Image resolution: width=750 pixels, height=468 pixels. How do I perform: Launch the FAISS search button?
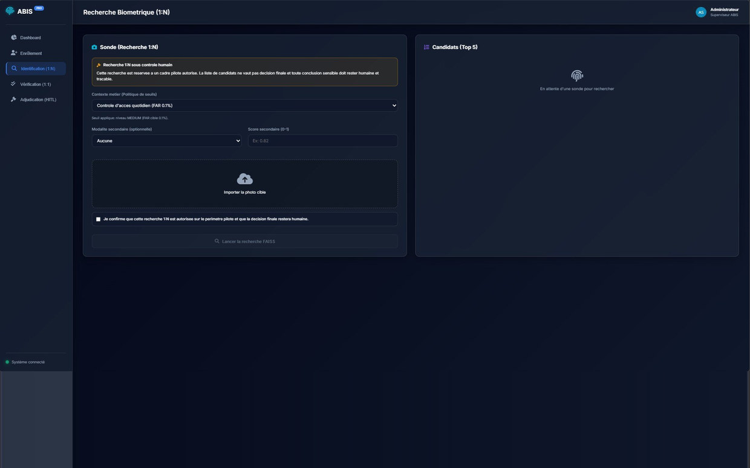pos(245,242)
